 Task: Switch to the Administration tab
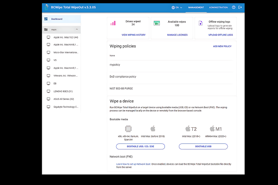tap(218, 7)
